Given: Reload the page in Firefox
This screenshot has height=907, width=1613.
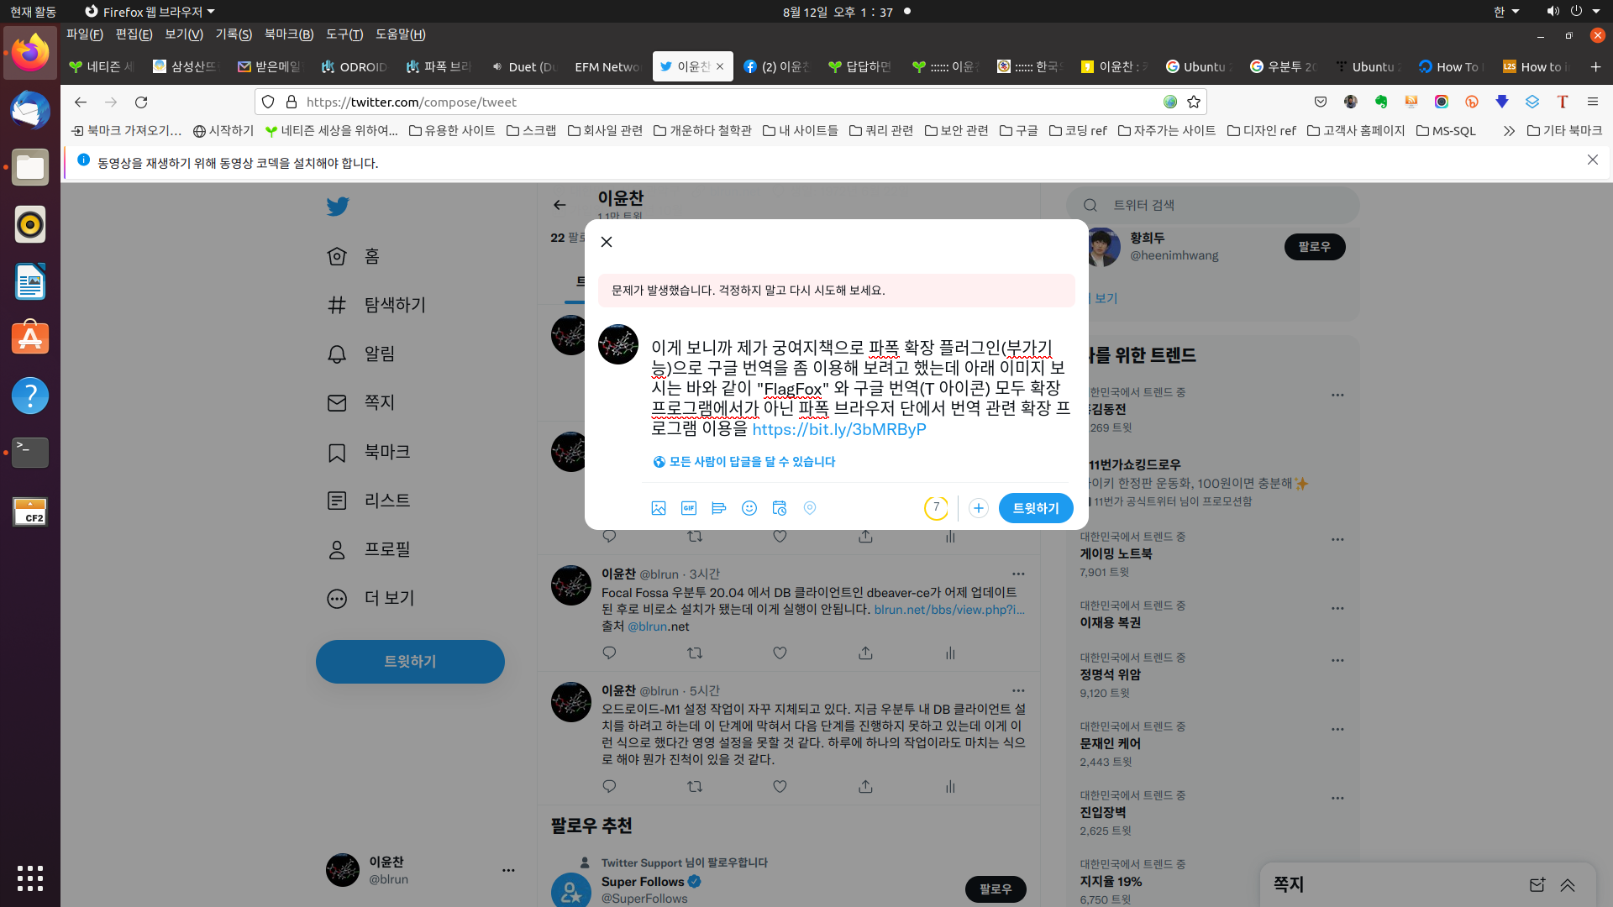Looking at the screenshot, I should [x=141, y=102].
